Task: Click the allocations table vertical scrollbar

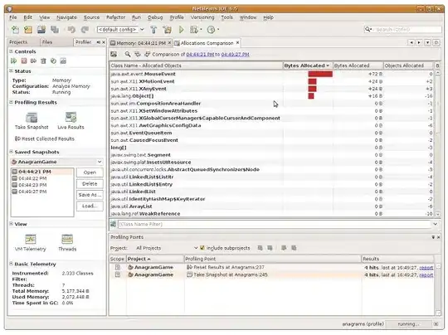Action: (x=437, y=143)
